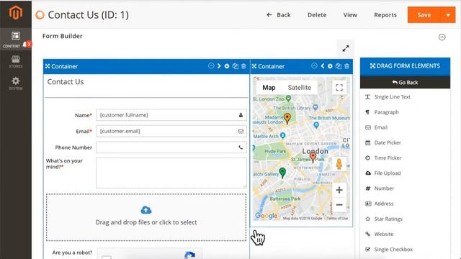The width and height of the screenshot is (461, 259).
Task: Click the right-arrow on left Container
Action: pyautogui.click(x=219, y=66)
